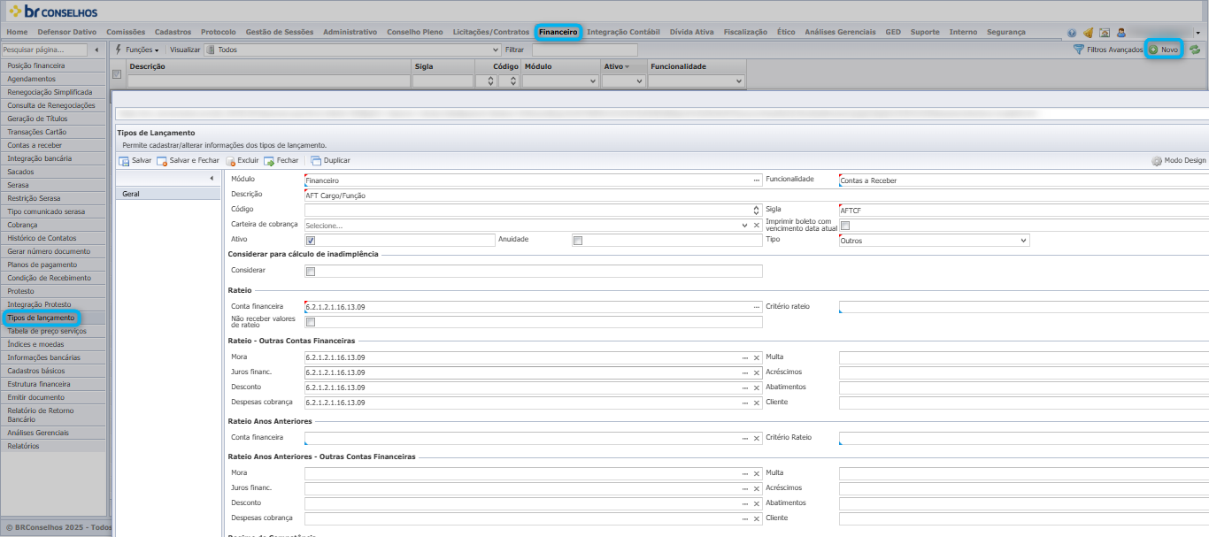Viewport: 1209px width, 537px height.
Task: Click the Código spinner stepper in form
Action: point(757,210)
